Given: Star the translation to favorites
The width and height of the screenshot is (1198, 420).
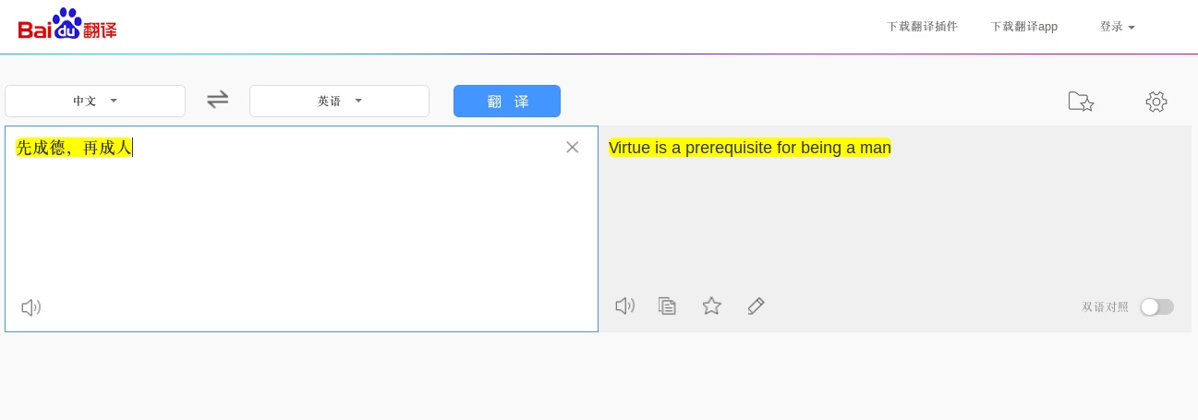Looking at the screenshot, I should (x=711, y=306).
